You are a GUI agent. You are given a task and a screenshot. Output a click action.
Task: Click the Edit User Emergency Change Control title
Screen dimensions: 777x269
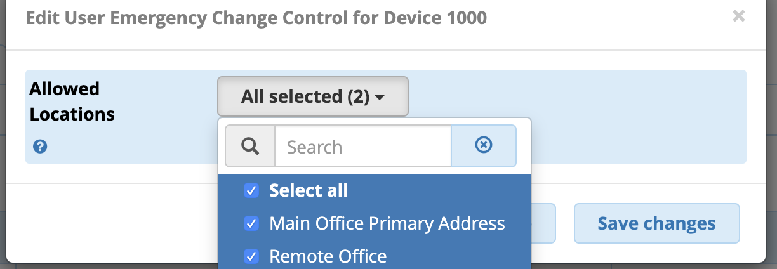tap(256, 18)
